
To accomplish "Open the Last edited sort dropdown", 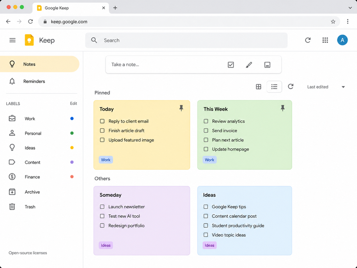I will click(x=326, y=87).
